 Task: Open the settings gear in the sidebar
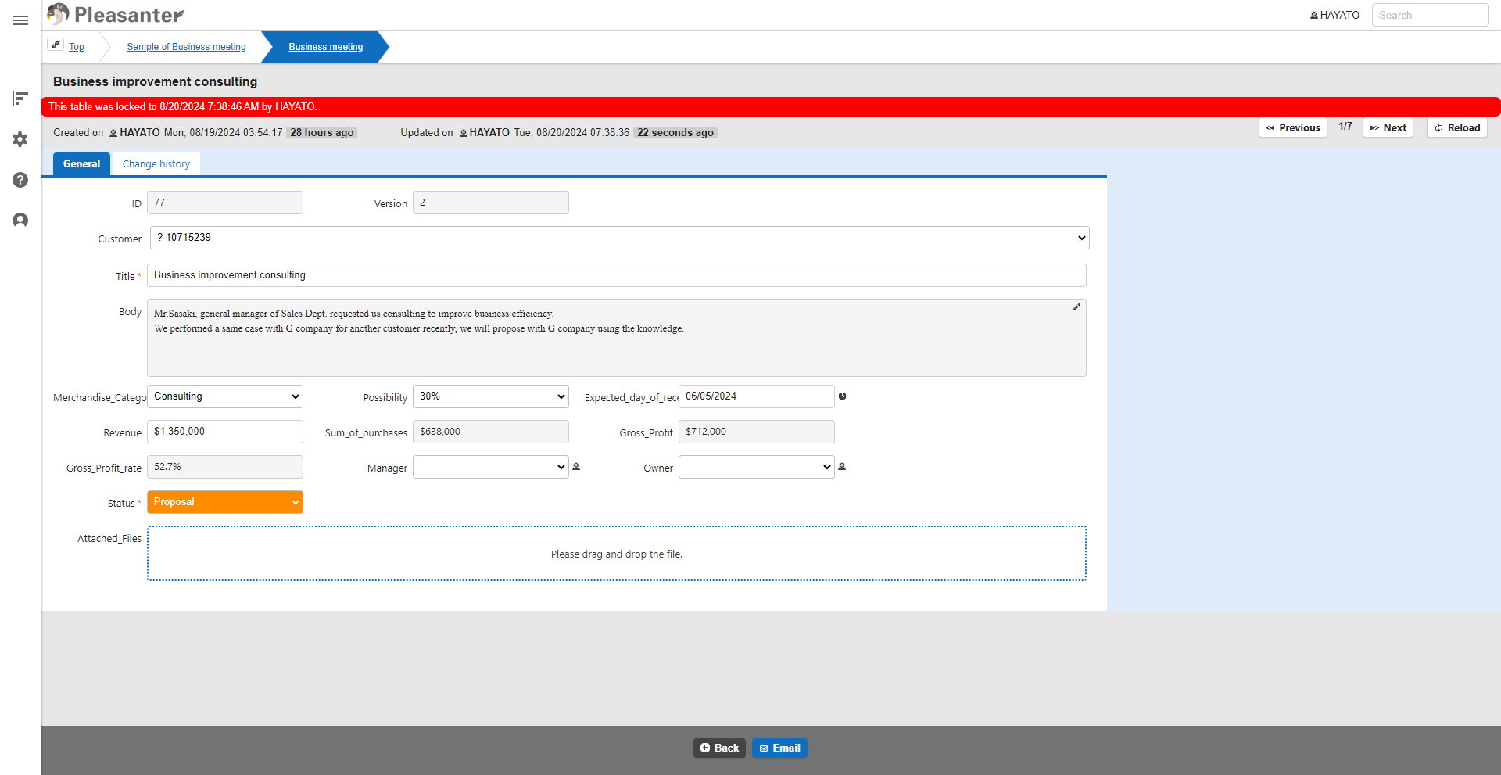point(20,139)
